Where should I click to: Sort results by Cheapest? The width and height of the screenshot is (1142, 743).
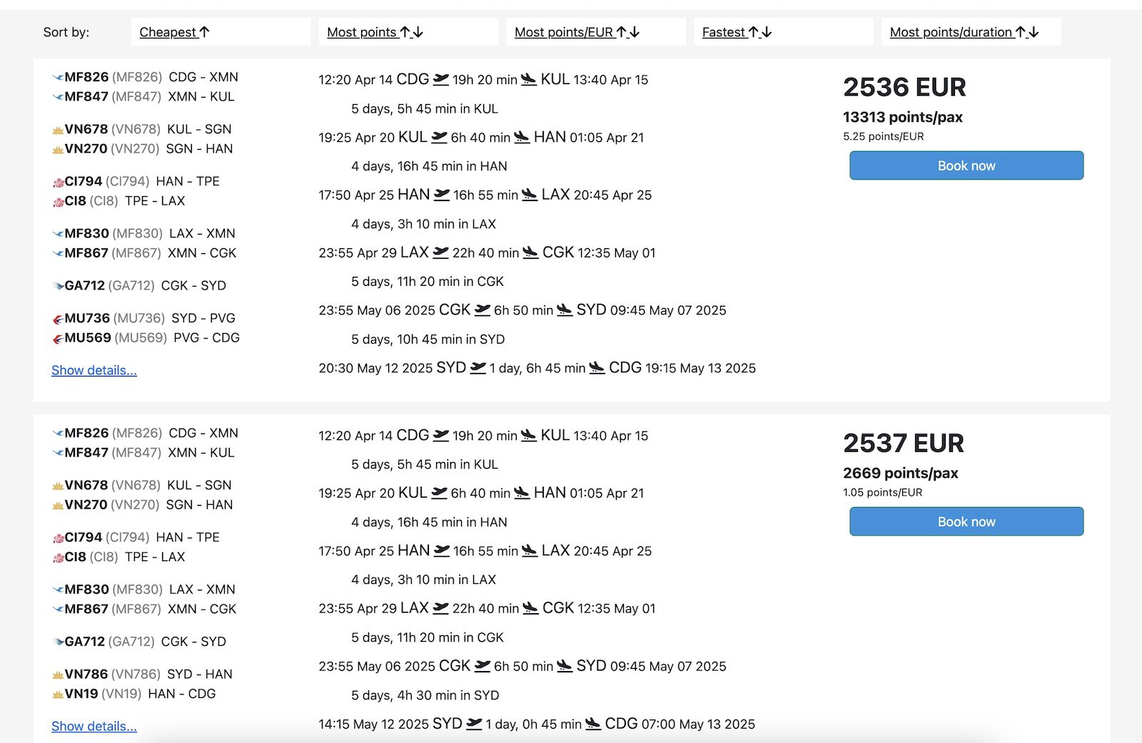[x=174, y=32]
